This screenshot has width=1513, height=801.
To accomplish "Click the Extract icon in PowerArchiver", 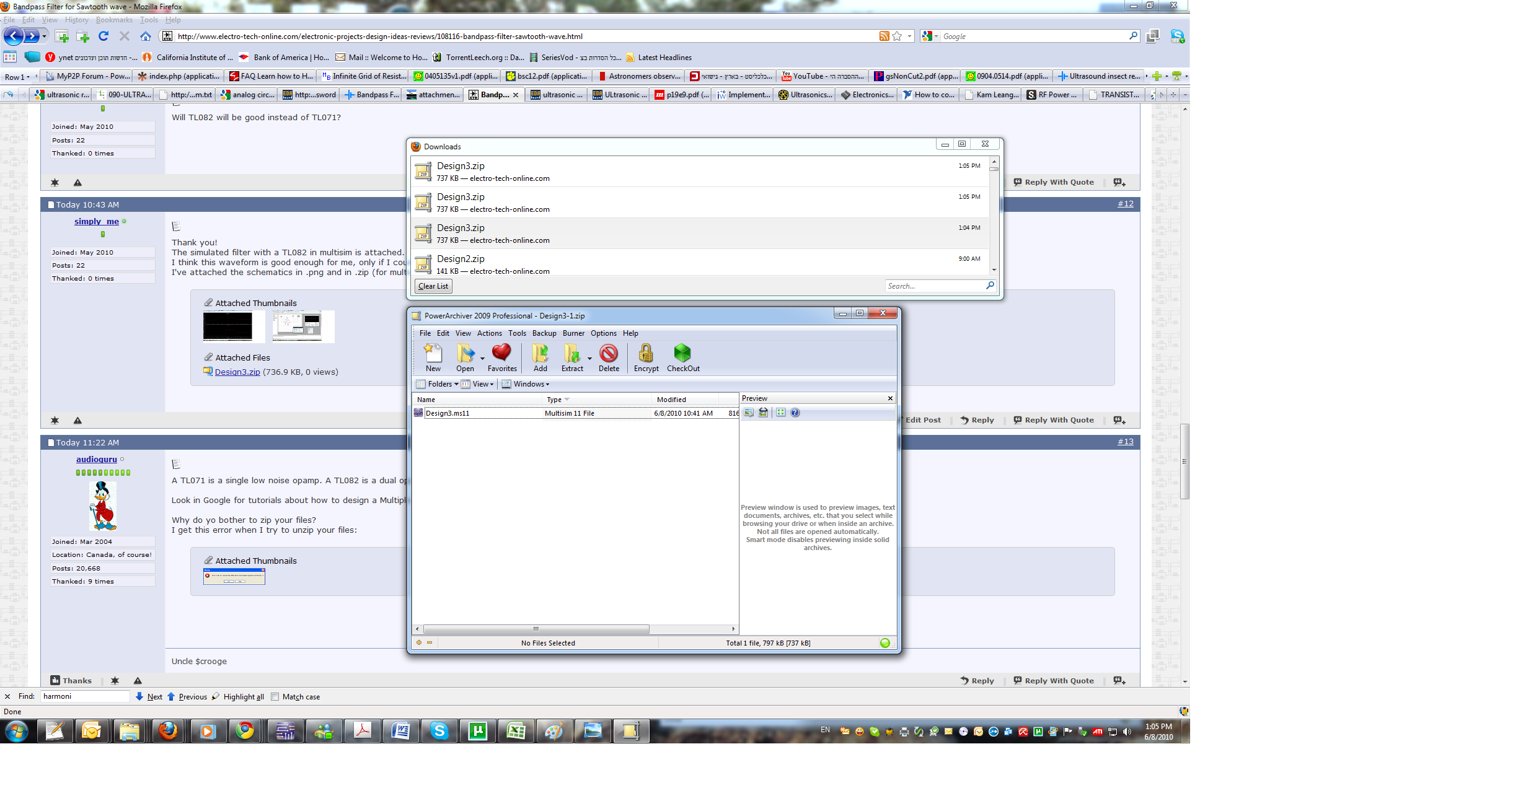I will (571, 358).
